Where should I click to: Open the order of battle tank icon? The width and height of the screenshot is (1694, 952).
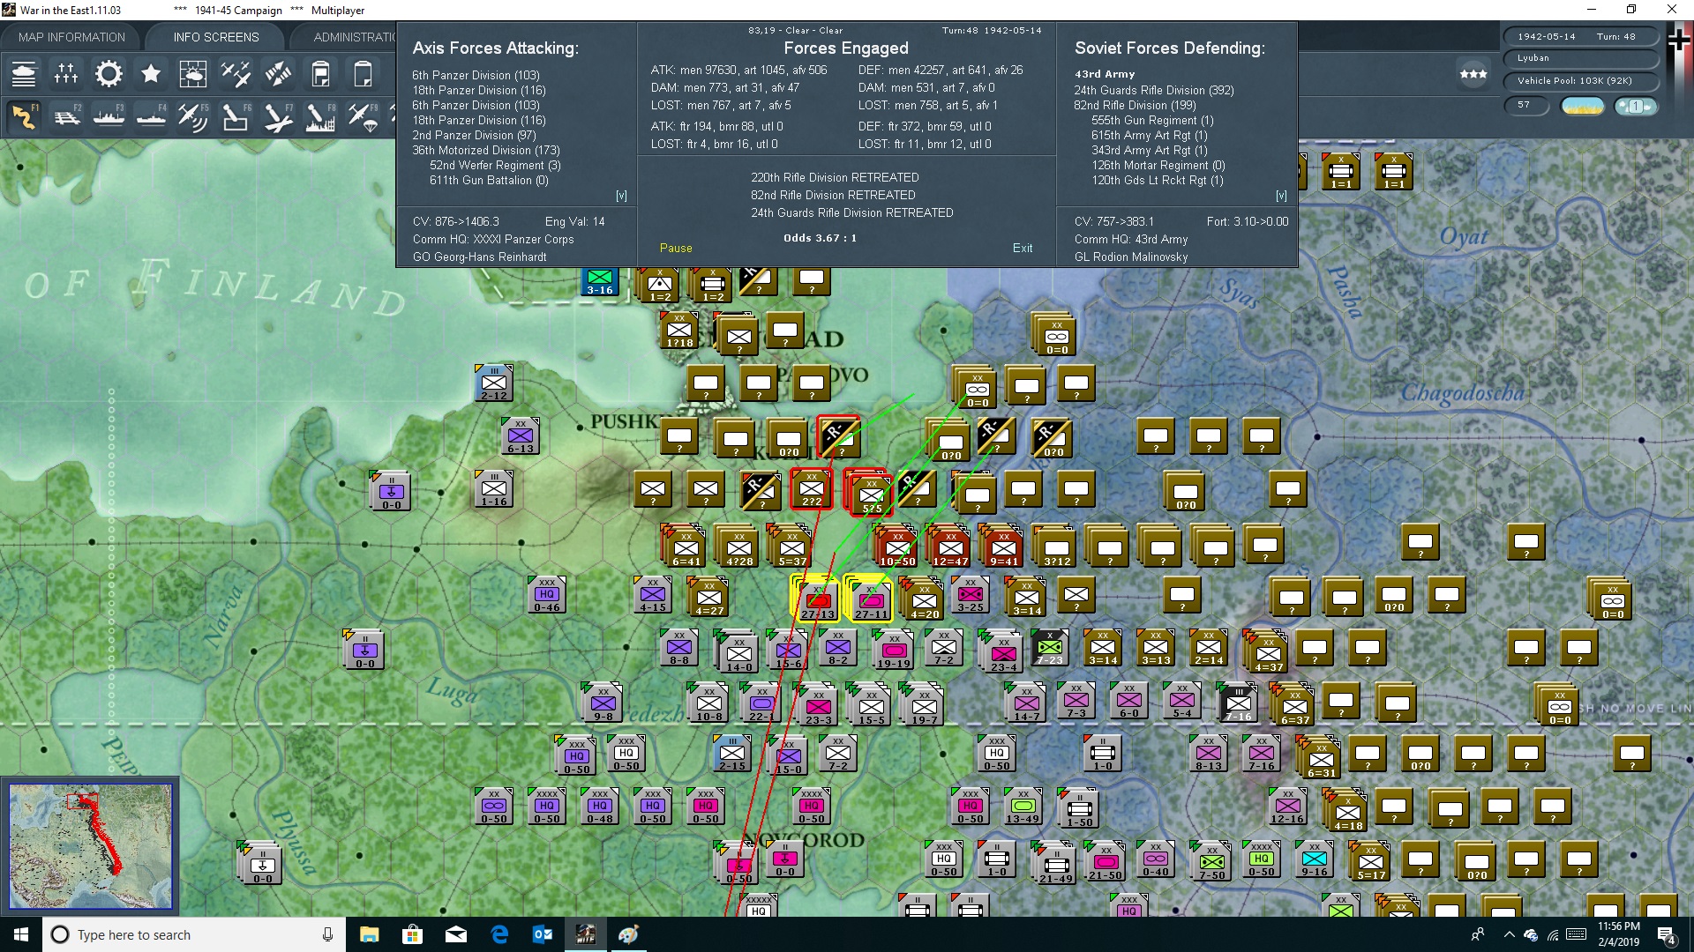click(x=24, y=74)
